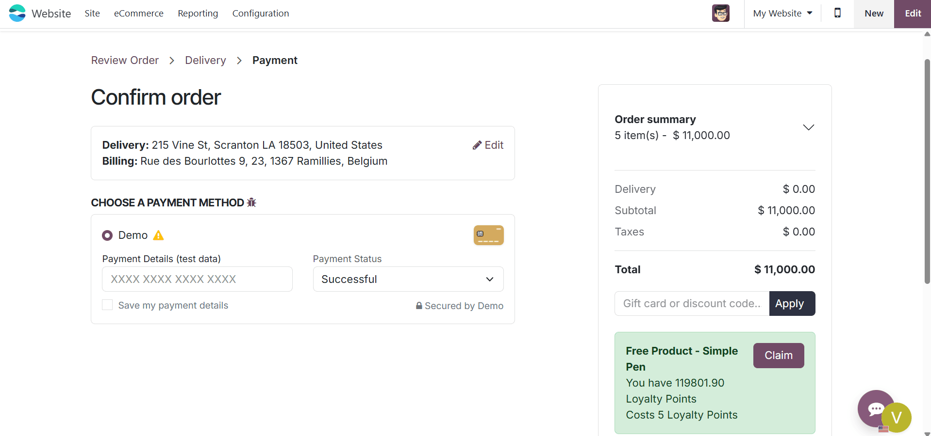
Task: Open the Reporting menu
Action: click(x=198, y=13)
